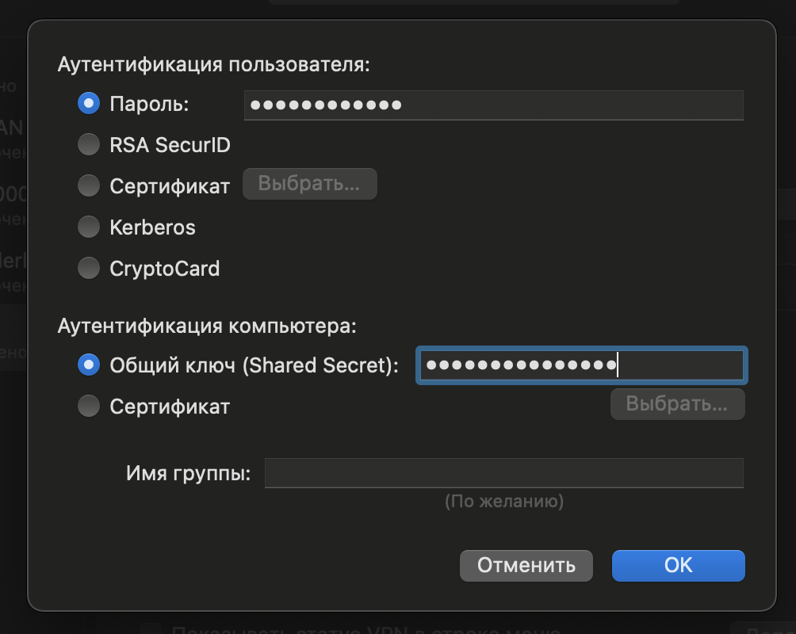This screenshot has height=634, width=796.
Task: Click the (По желанию) hint text
Action: pos(504,501)
